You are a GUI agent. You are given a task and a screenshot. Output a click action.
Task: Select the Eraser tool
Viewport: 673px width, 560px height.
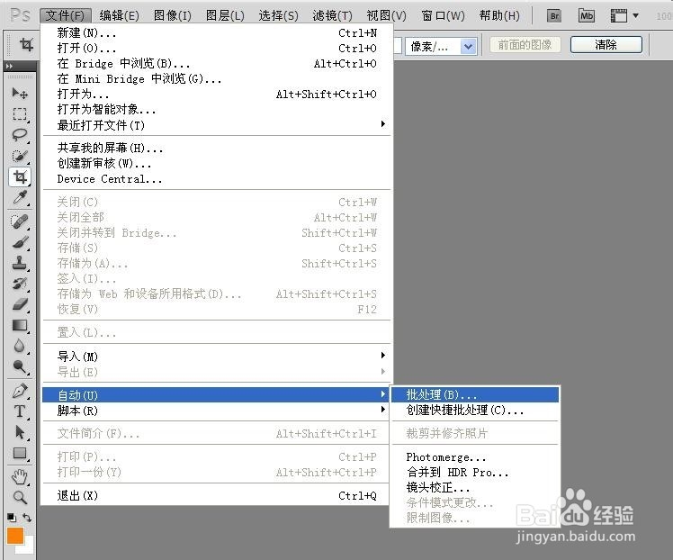click(20, 304)
